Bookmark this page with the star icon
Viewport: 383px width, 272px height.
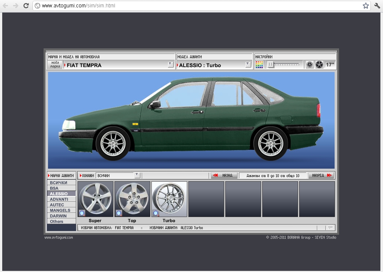click(x=366, y=6)
